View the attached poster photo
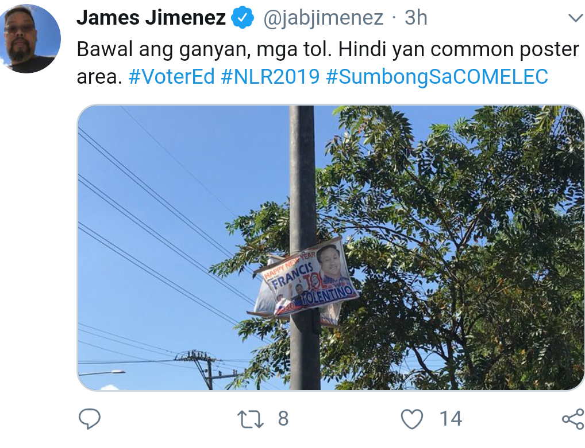This screenshot has height=448, width=585. point(330,248)
